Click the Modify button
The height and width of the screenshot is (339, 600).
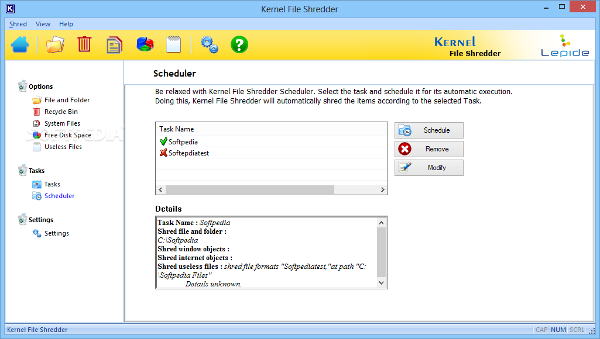click(x=429, y=168)
